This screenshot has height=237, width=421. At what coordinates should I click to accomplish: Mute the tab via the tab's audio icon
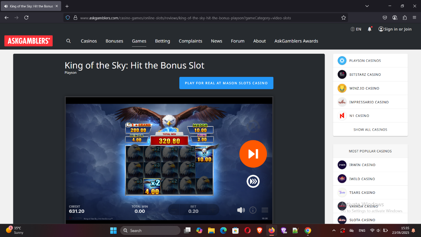pyautogui.click(x=6, y=6)
